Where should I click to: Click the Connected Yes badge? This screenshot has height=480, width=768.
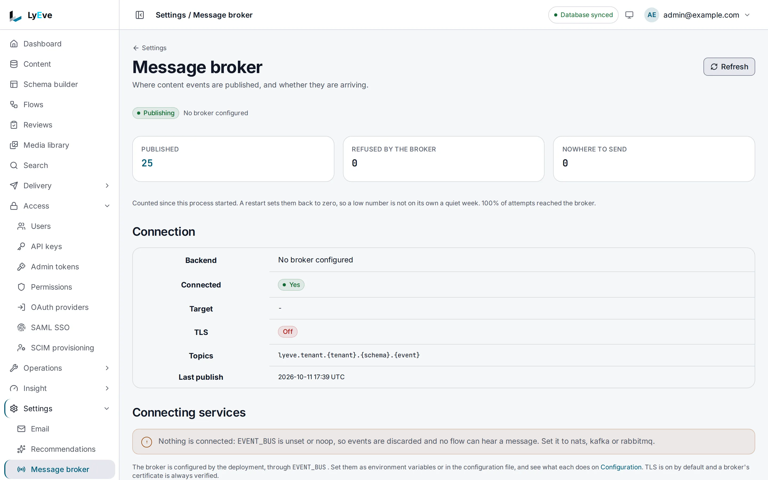point(291,285)
